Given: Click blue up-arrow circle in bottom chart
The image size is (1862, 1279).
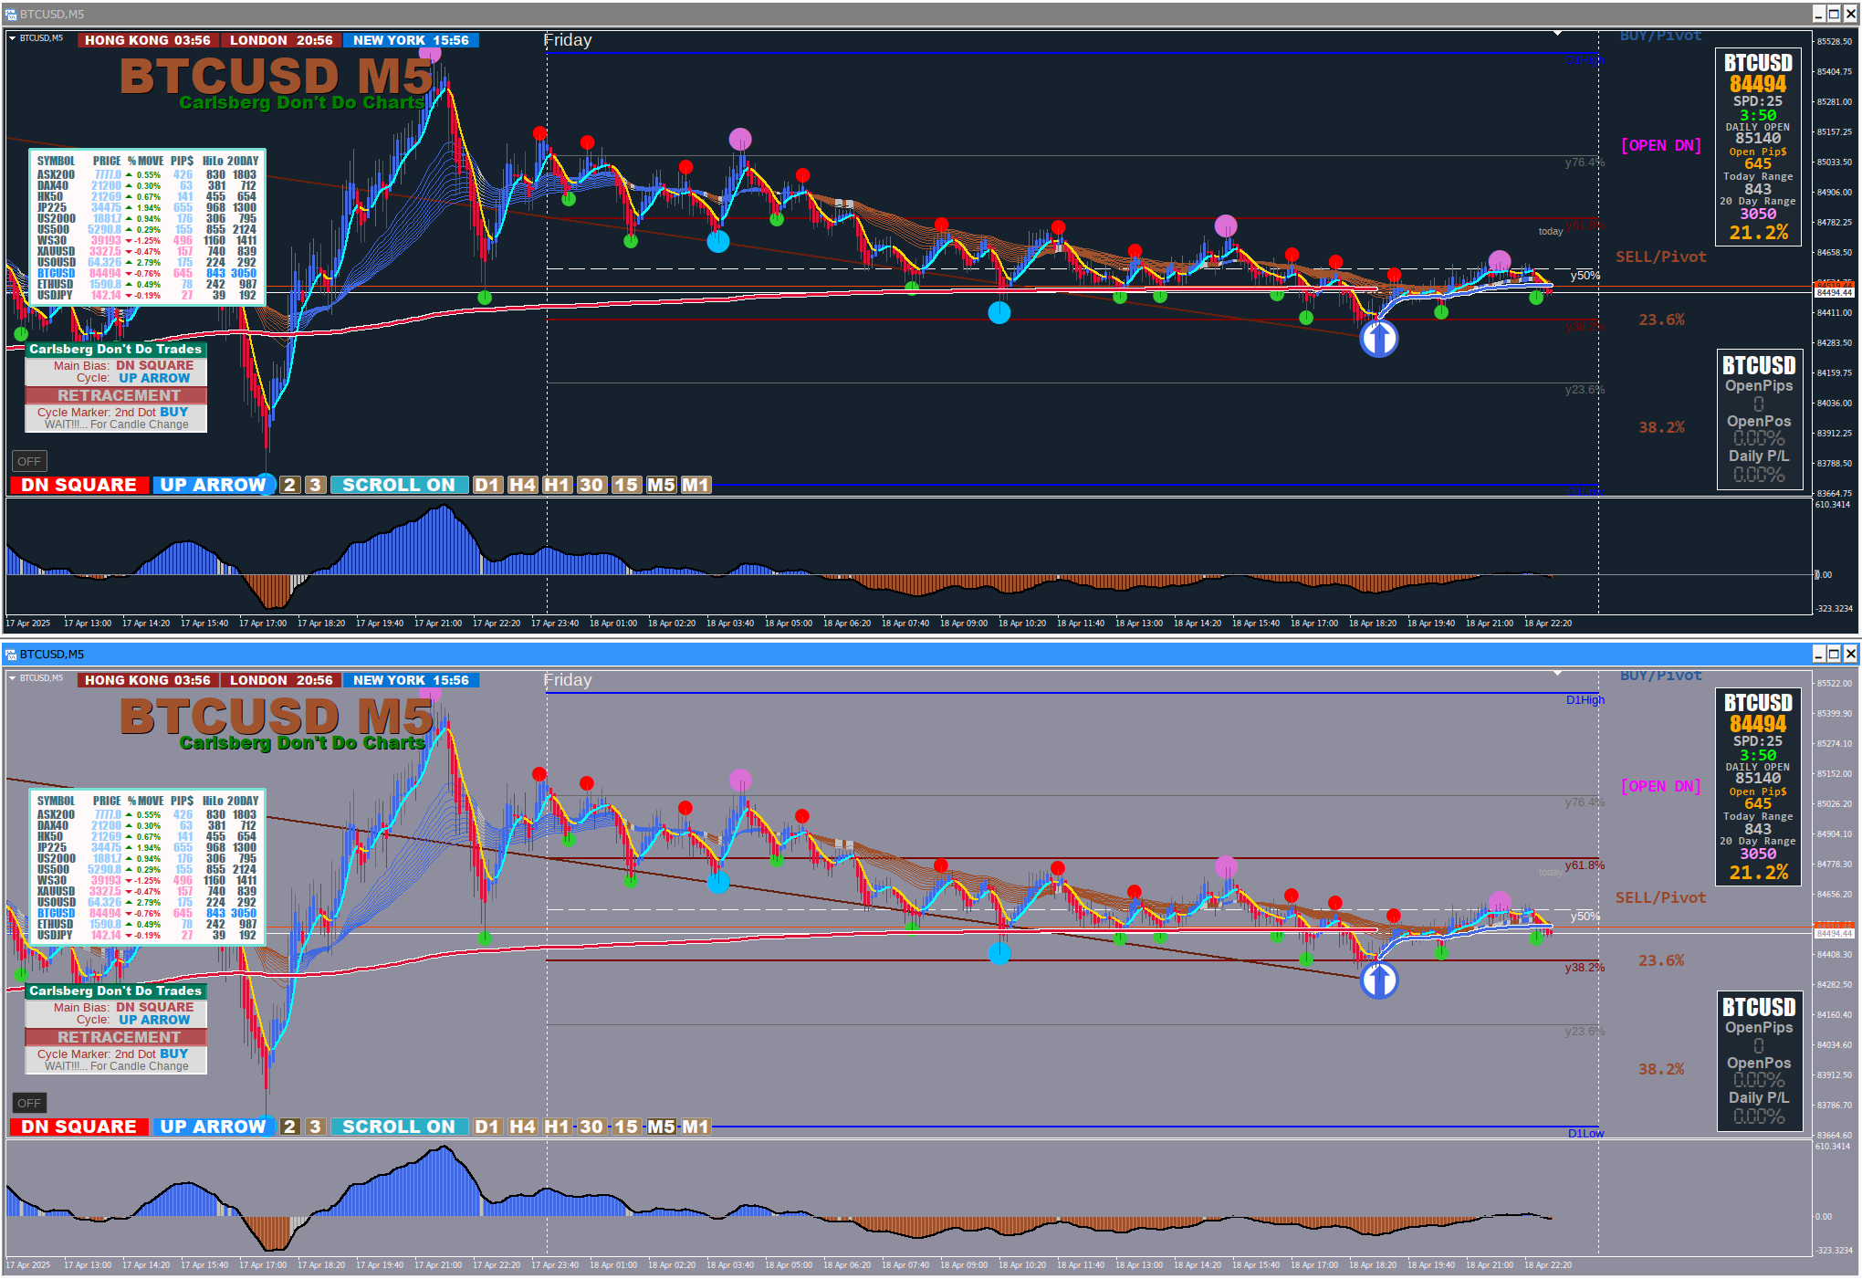Looking at the screenshot, I should (1378, 980).
